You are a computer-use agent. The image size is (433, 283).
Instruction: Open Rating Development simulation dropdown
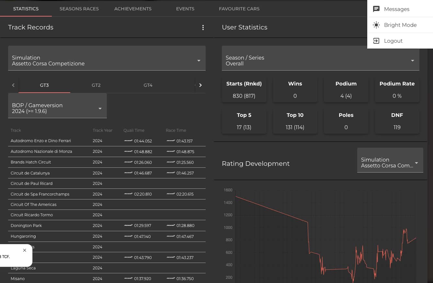click(416, 163)
